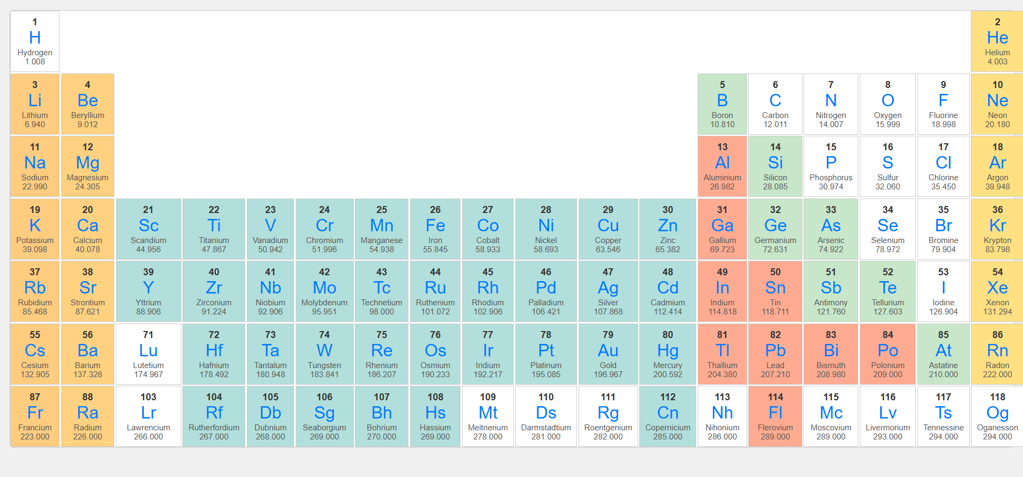Choose the Seaborgium element tile
The width and height of the screenshot is (1023, 477).
point(324,416)
